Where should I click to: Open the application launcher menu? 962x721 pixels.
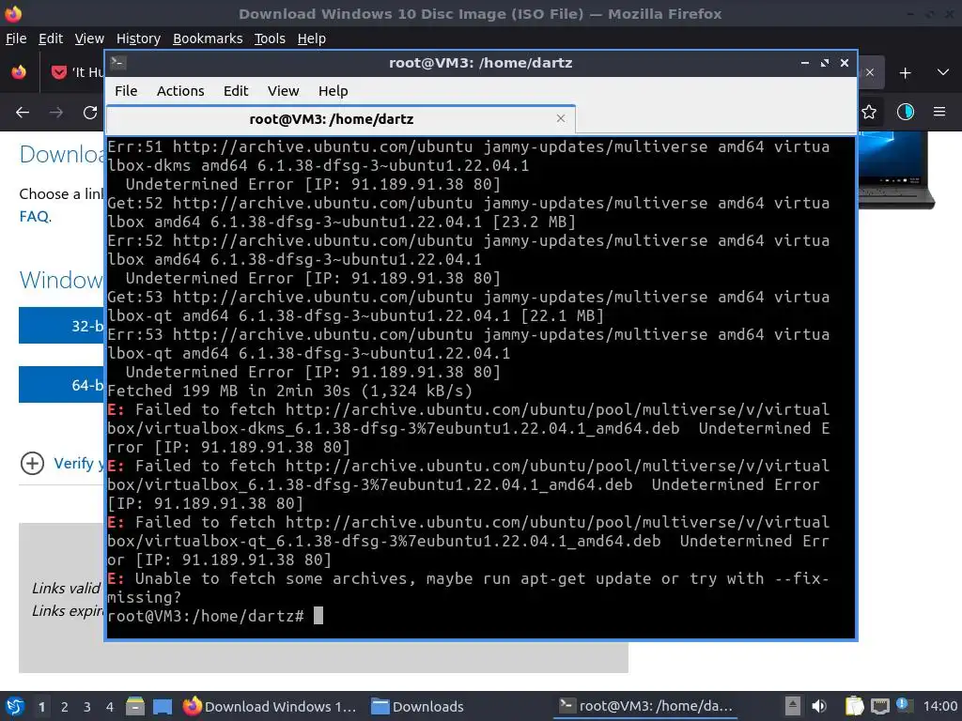coord(15,706)
